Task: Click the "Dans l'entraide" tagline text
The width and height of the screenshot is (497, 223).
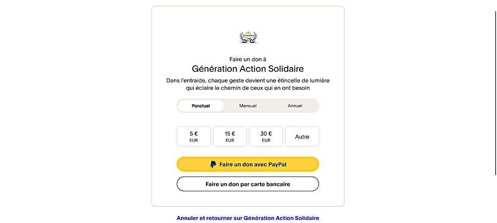Action: click(248, 80)
